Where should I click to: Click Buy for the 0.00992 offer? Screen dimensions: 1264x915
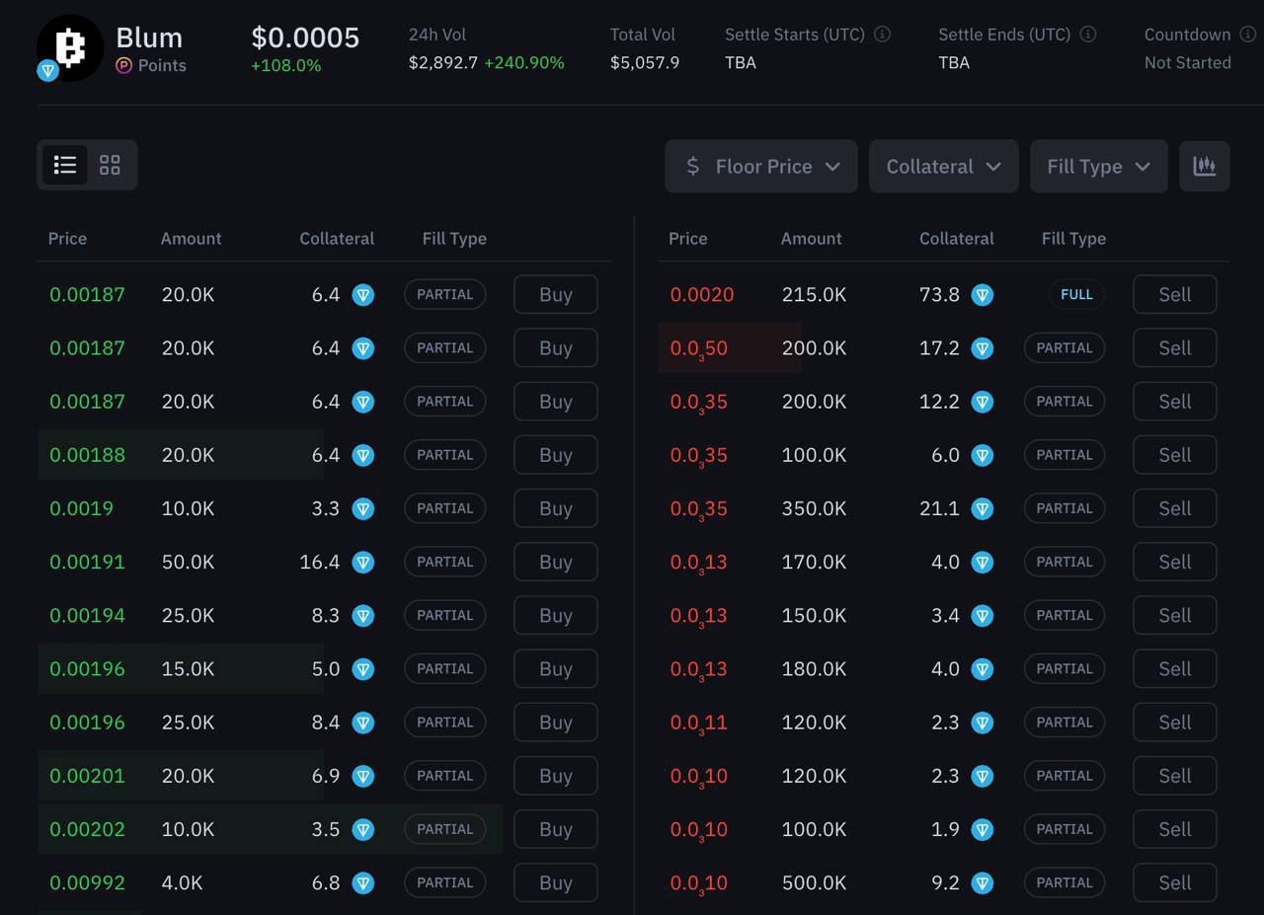[555, 883]
